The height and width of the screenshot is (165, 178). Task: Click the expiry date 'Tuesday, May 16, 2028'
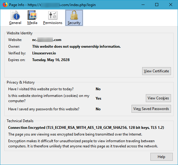(51, 60)
